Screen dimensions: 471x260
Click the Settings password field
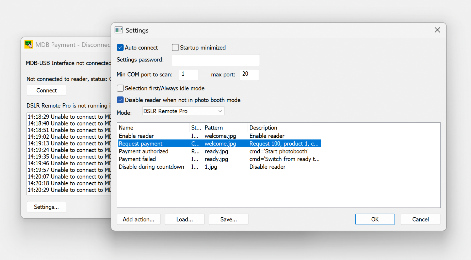click(216, 60)
